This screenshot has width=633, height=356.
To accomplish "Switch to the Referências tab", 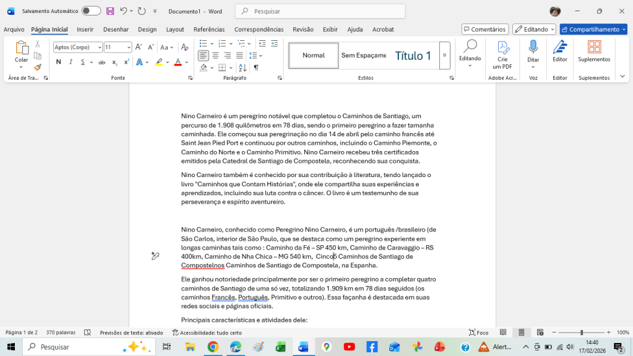I will (x=209, y=29).
